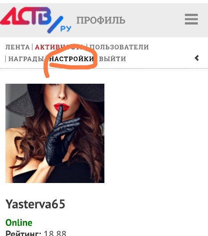This screenshot has width=208, height=236.
Task: Open the НАГРАДЫ awards page
Action: point(26,59)
